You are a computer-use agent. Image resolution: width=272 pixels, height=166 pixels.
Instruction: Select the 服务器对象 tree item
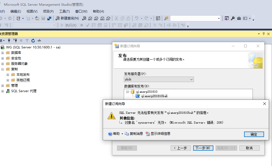19,64
